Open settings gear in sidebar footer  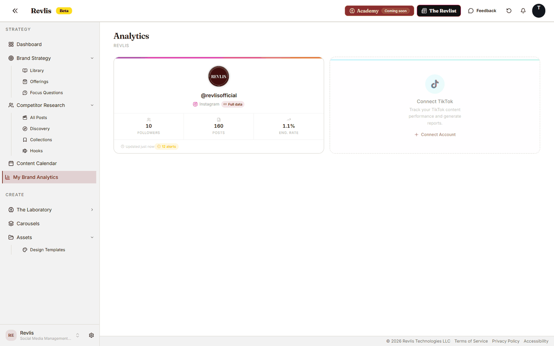click(x=91, y=335)
